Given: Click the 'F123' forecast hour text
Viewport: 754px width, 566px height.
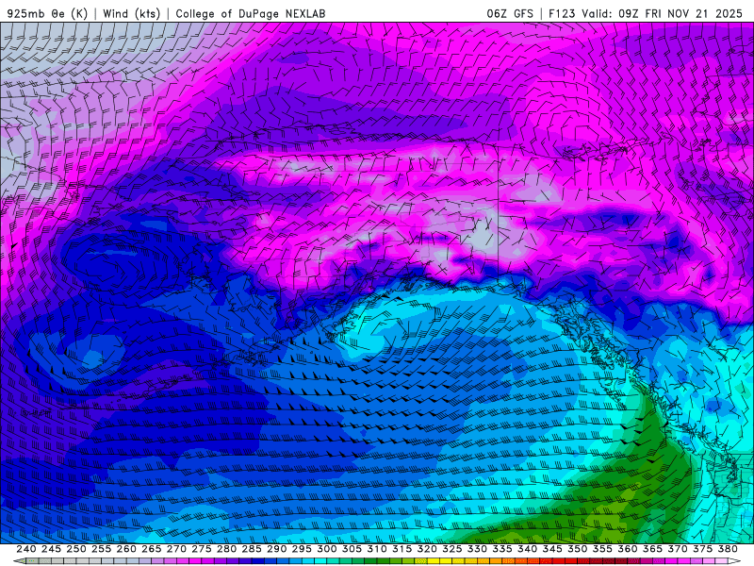Looking at the screenshot, I should tap(563, 13).
